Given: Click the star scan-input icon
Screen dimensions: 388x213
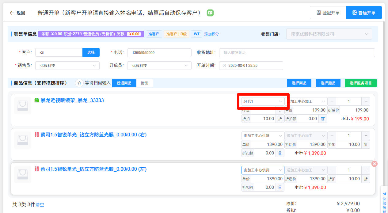Looking at the screenshot, I should tap(79, 83).
